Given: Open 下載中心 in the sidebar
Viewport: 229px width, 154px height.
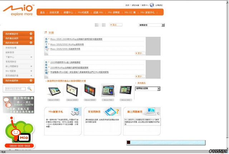Looking at the screenshot, I should (10, 57).
